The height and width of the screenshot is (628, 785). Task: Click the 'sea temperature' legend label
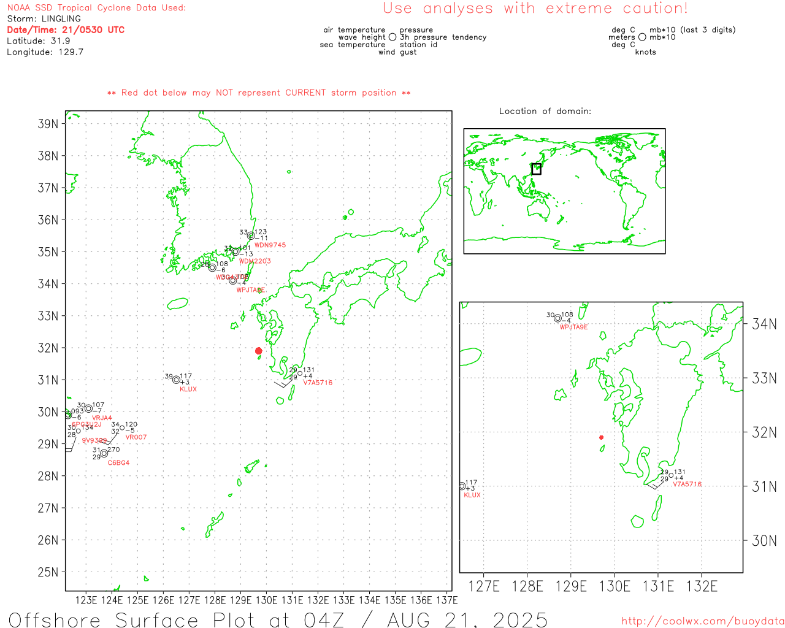353,45
